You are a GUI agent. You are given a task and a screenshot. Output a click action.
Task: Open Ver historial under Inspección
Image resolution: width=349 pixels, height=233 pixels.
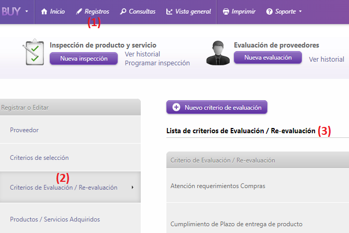coord(142,54)
